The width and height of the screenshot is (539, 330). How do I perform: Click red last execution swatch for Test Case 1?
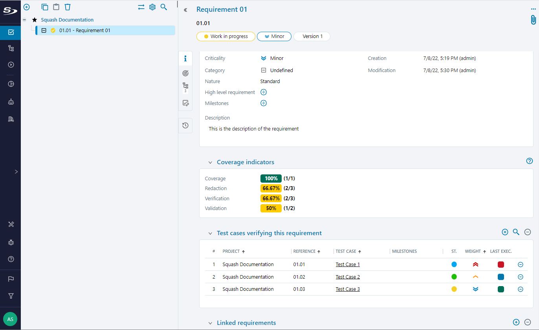[500, 265]
